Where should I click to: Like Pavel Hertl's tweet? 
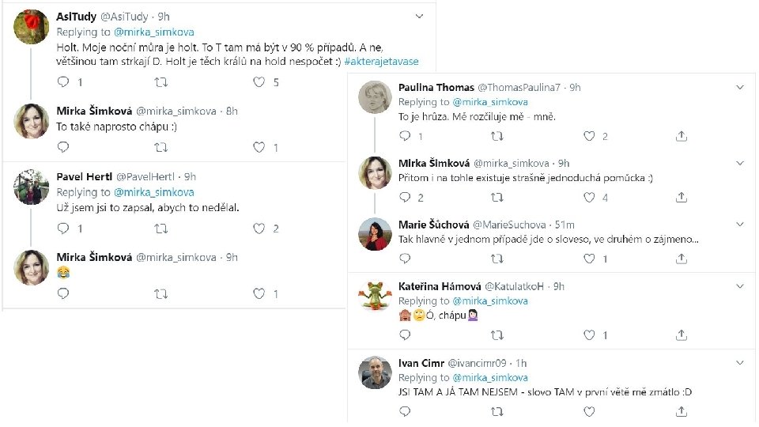click(x=259, y=229)
